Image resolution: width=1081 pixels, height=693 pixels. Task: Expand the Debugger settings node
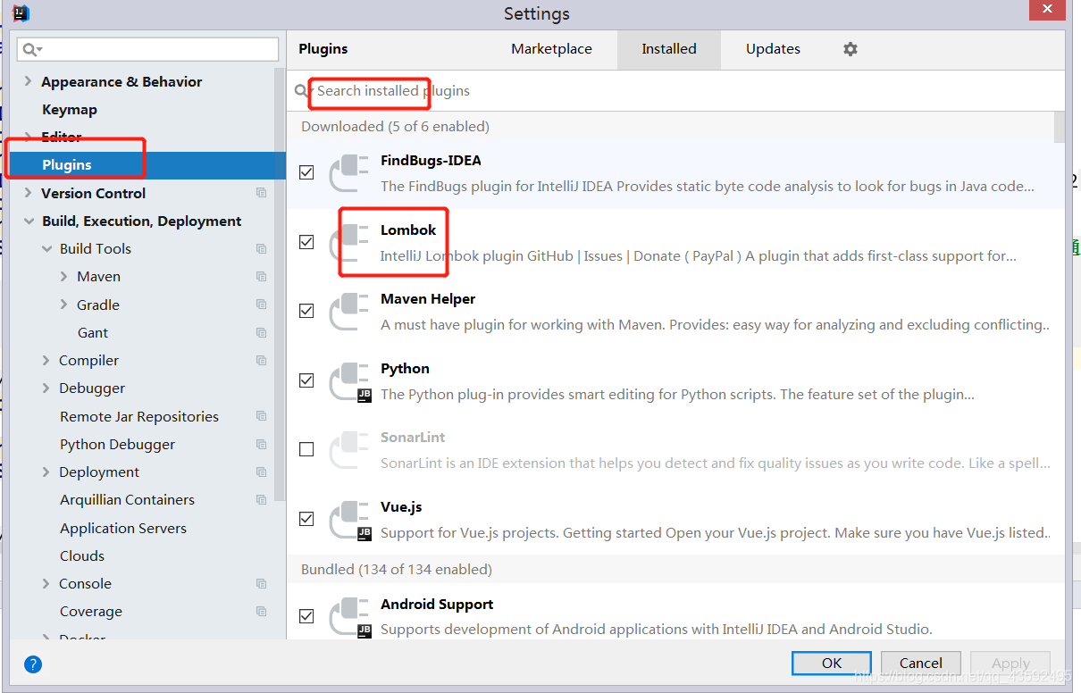tap(46, 388)
